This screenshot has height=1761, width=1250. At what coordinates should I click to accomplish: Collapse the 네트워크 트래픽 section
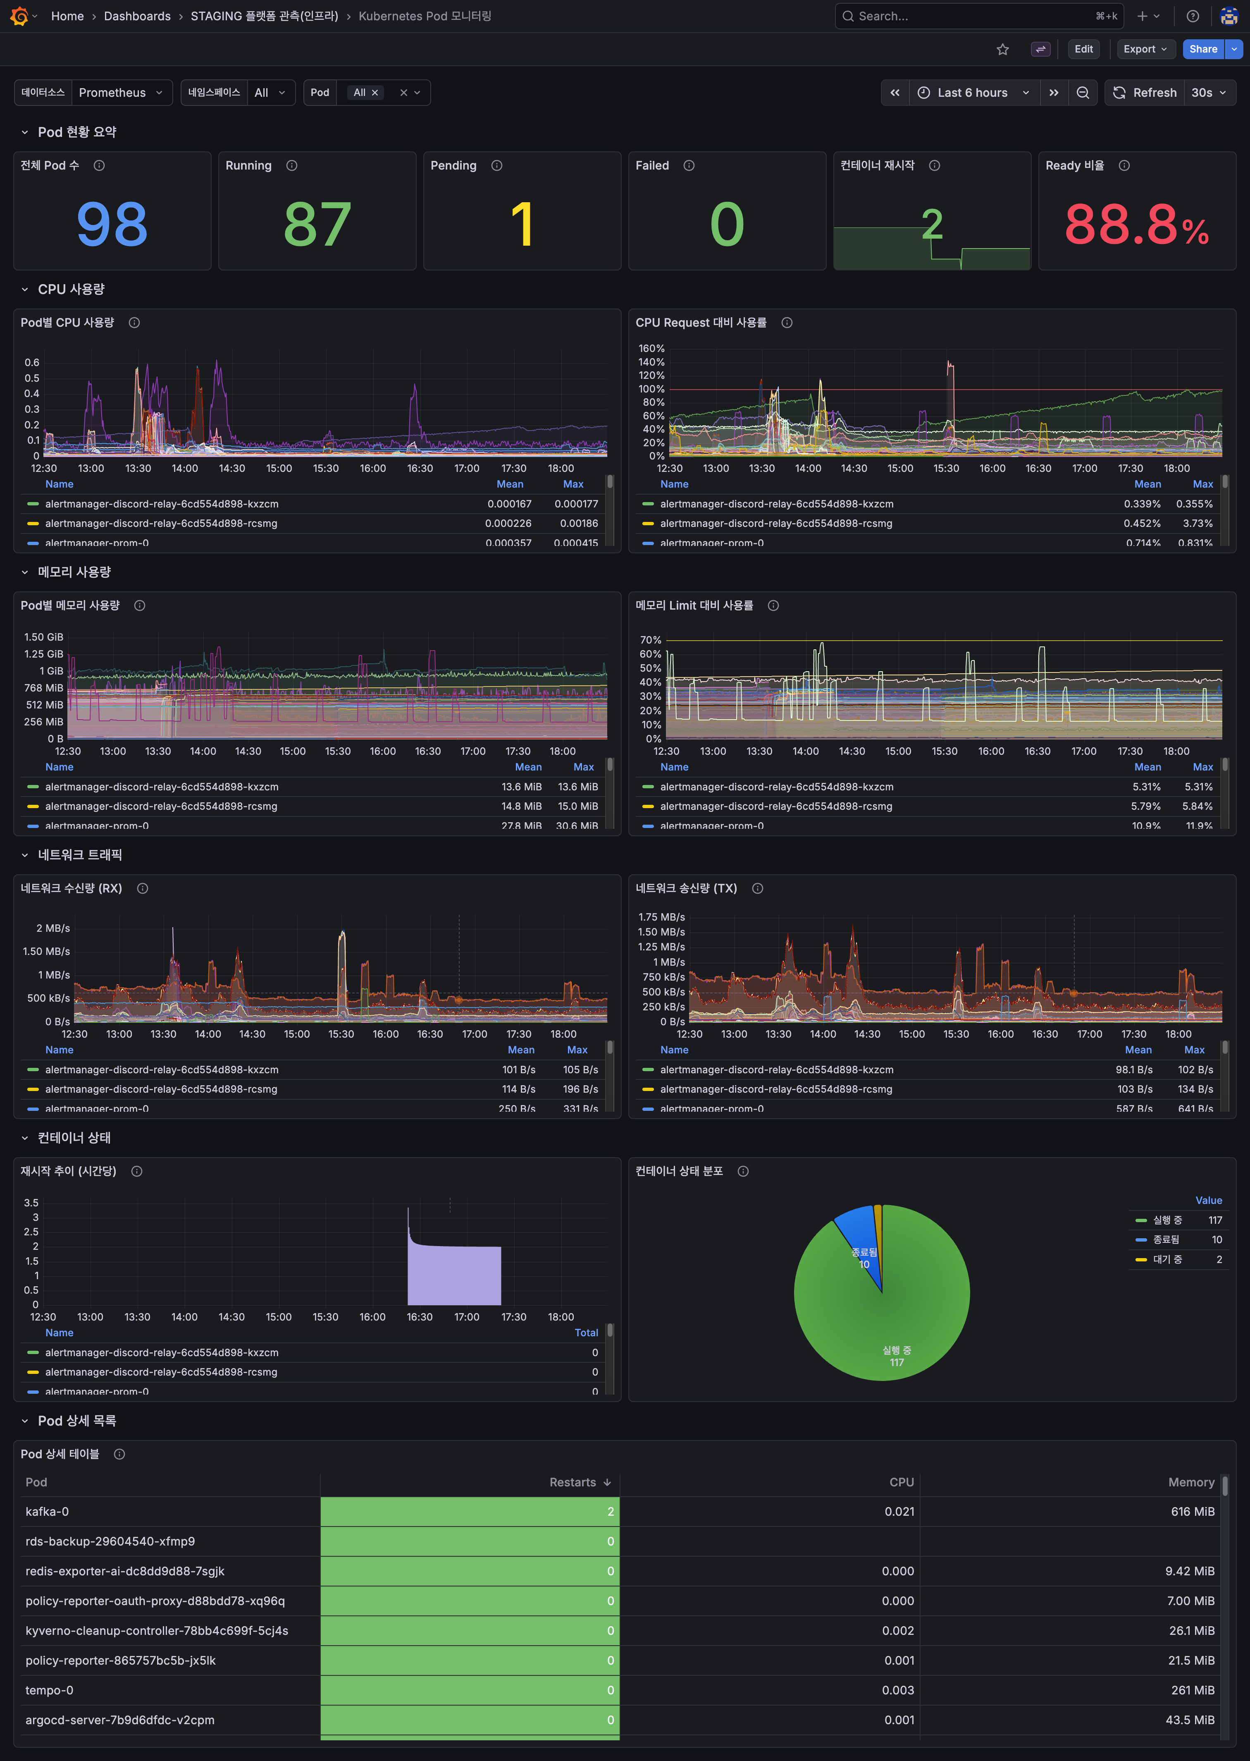[x=25, y=855]
